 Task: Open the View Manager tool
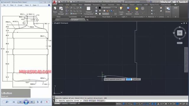coord(61,11)
